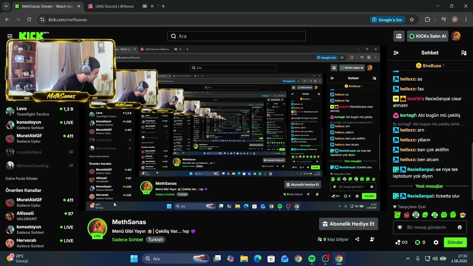The width and height of the screenshot is (473, 266).
Task: Open MinnosGaming channel in sidebar
Action: pos(40,166)
